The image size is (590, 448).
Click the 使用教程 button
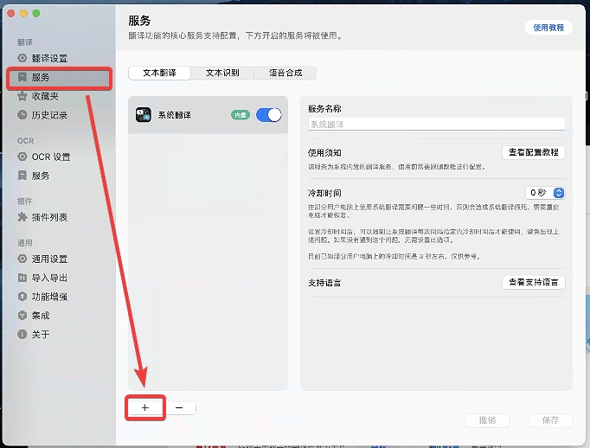point(548,28)
